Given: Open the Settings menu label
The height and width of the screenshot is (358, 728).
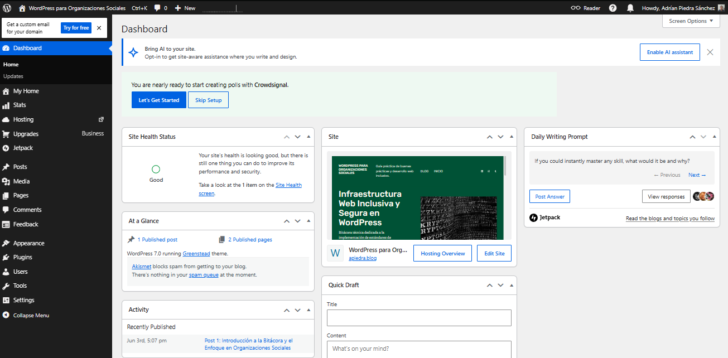Looking at the screenshot, I should (24, 300).
